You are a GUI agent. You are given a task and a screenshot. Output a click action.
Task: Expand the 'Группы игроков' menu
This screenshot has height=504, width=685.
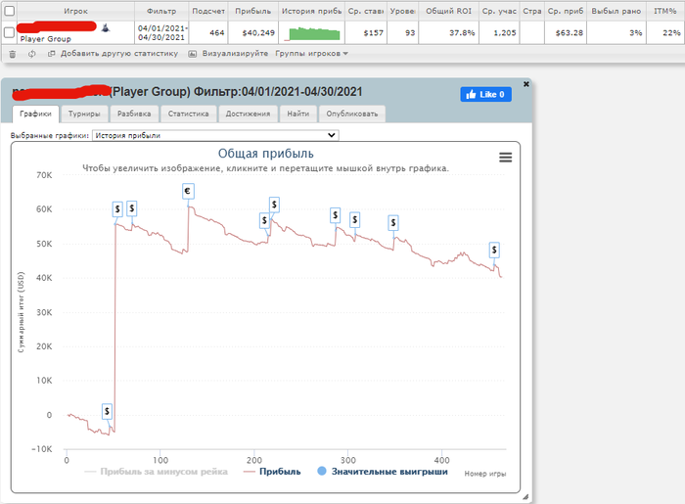(x=311, y=54)
